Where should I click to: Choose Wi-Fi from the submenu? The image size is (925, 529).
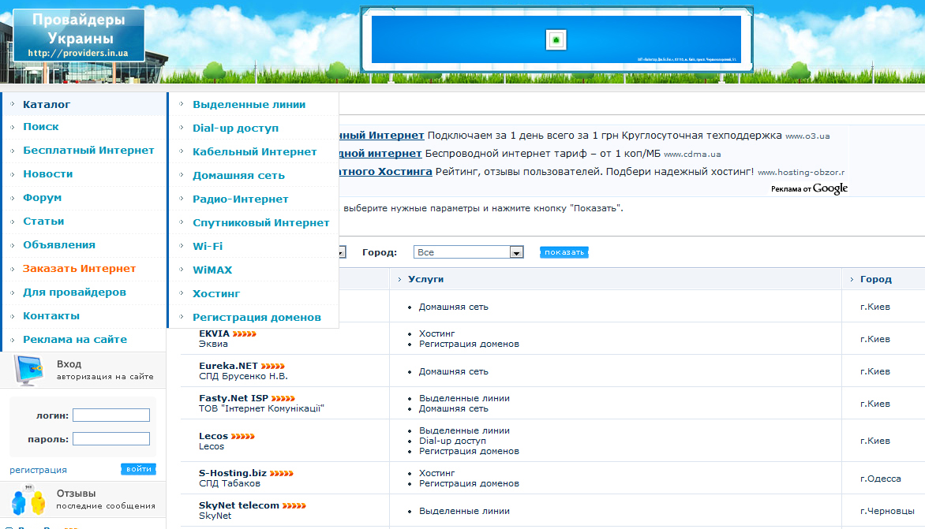[208, 246]
